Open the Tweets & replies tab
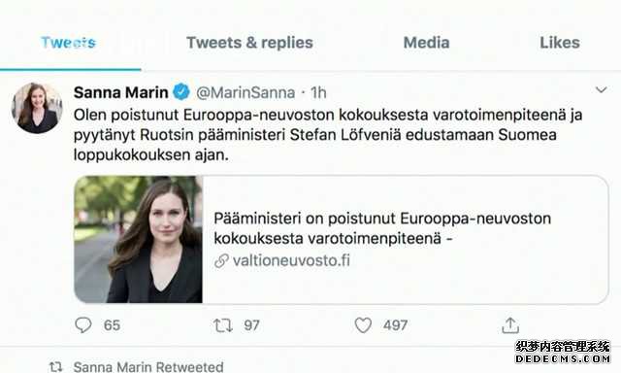This screenshot has height=373, width=621. [250, 43]
